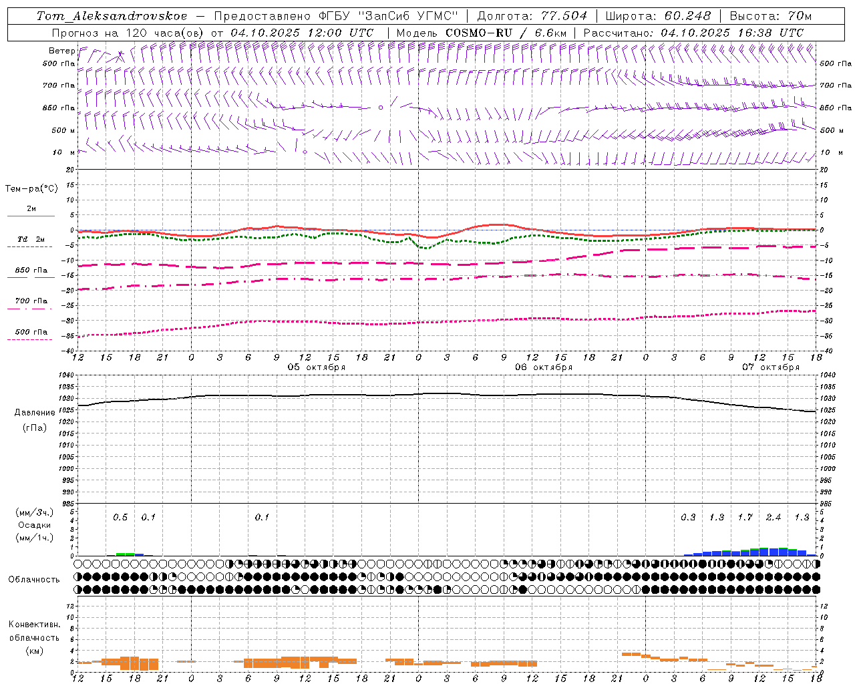Click the 06 октября date label
Screen dimensions: 855x684
(x=544, y=367)
